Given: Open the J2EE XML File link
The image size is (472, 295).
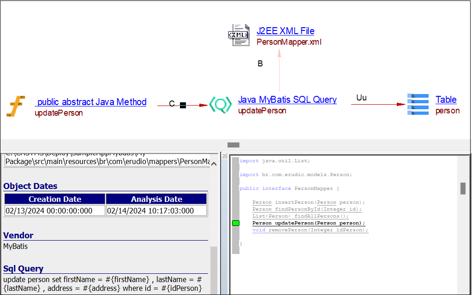Looking at the screenshot, I should [285, 31].
